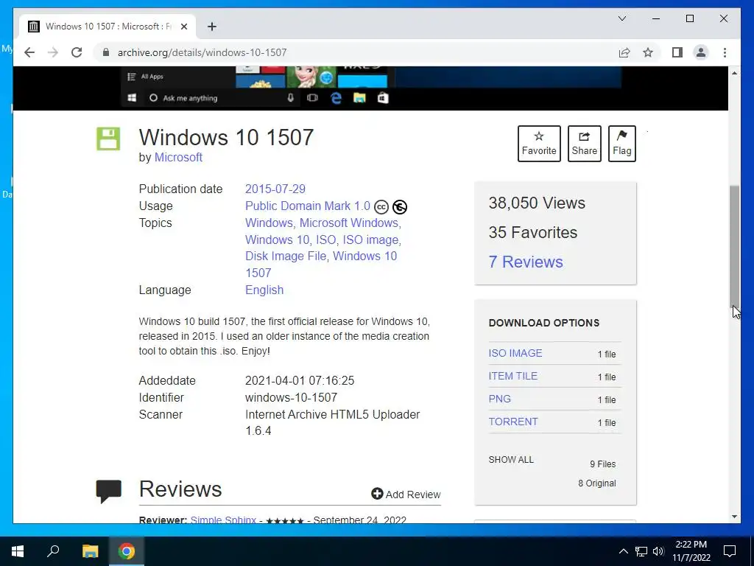
Task: Click the Reviews speech bubble icon
Action: point(109,492)
